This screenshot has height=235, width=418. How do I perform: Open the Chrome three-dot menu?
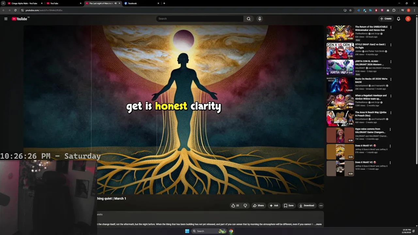[x=414, y=10]
